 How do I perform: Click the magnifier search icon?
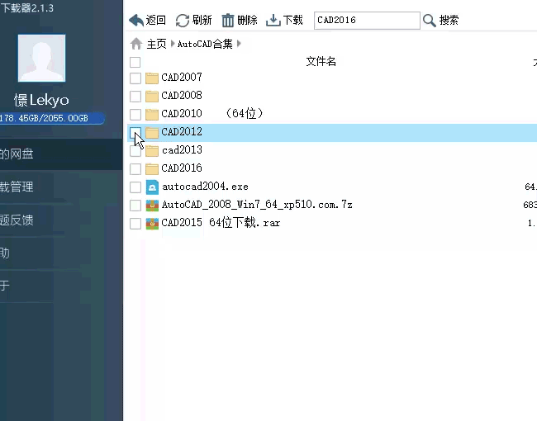point(429,20)
